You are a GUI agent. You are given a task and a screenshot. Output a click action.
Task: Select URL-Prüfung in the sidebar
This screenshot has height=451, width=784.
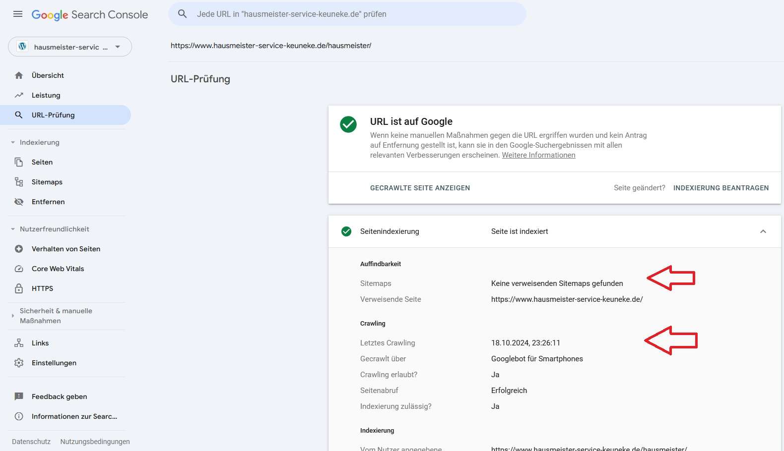click(x=65, y=115)
